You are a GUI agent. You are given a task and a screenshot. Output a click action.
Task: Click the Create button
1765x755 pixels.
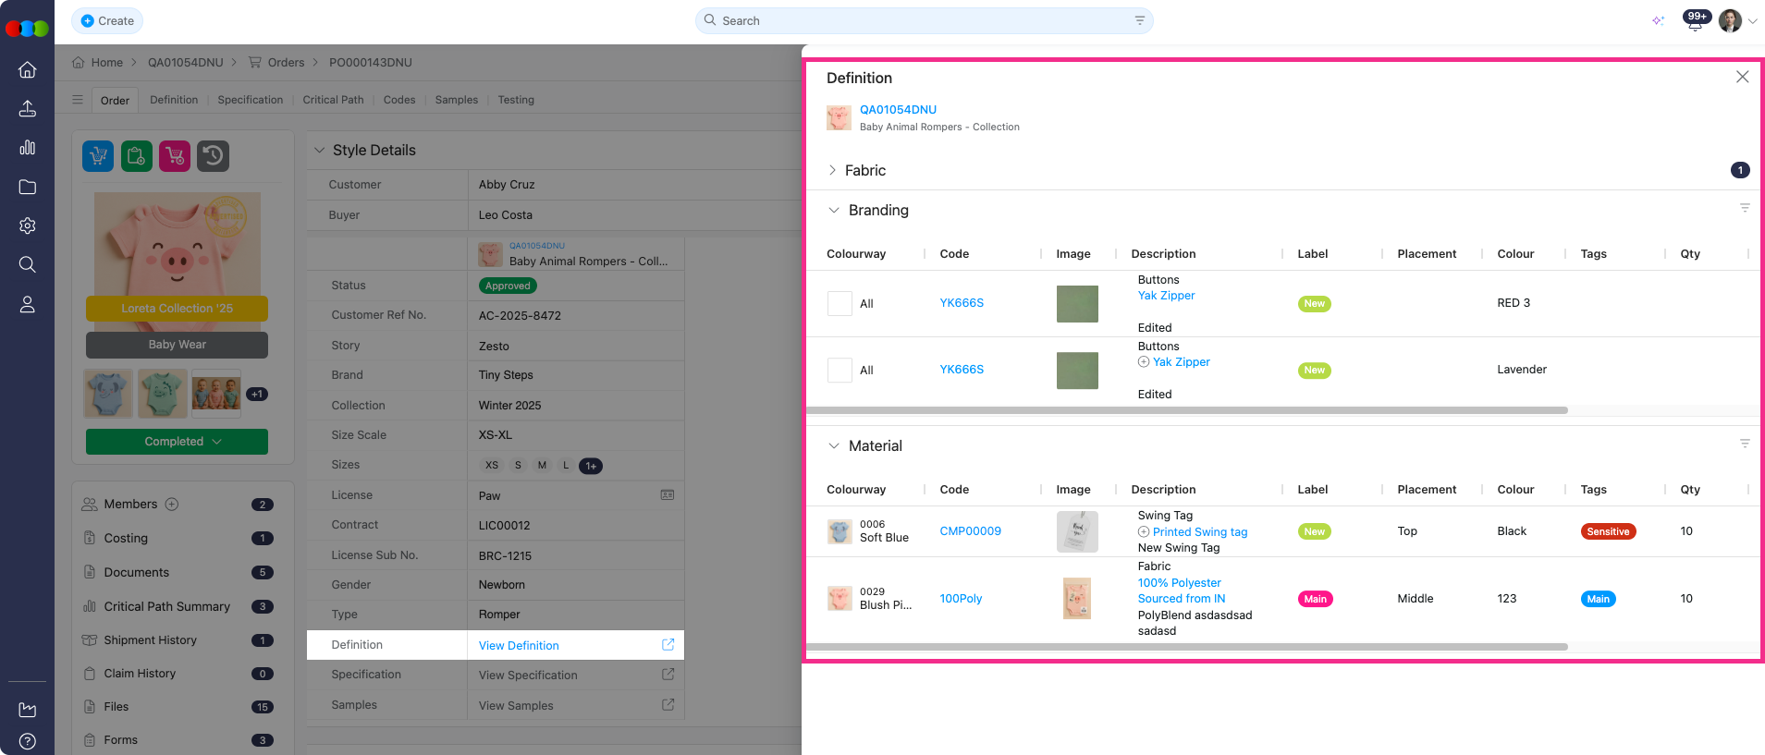pyautogui.click(x=107, y=21)
